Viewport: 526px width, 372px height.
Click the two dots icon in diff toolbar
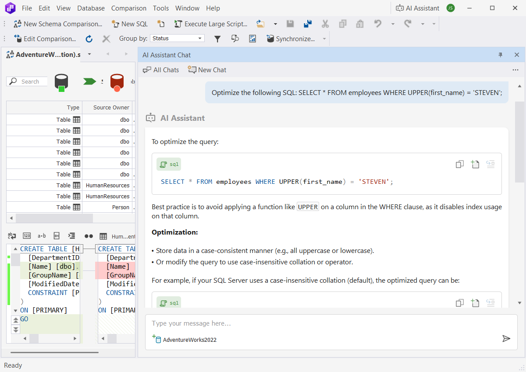click(x=89, y=236)
